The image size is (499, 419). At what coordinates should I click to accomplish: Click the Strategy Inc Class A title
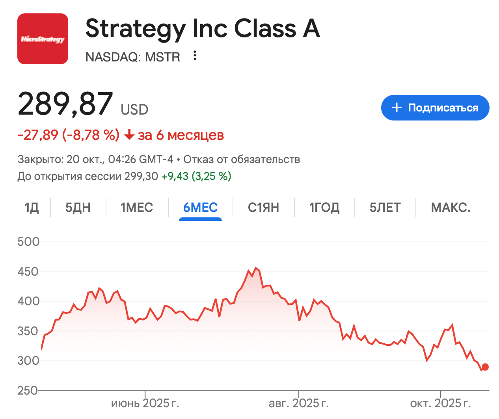203,29
